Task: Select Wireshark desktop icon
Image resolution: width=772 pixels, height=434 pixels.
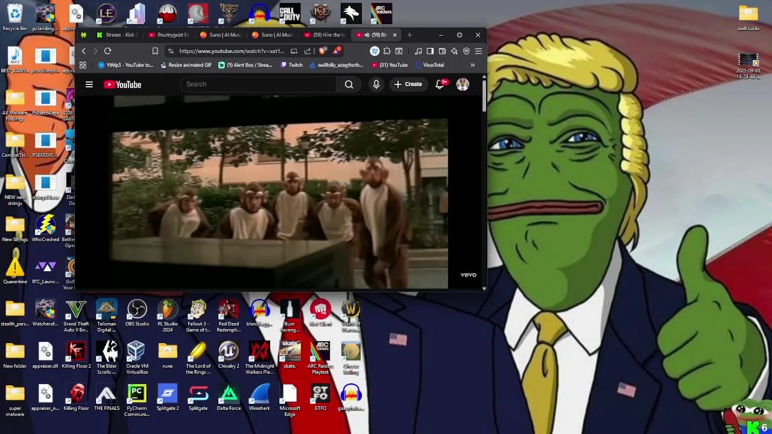Action: click(259, 398)
